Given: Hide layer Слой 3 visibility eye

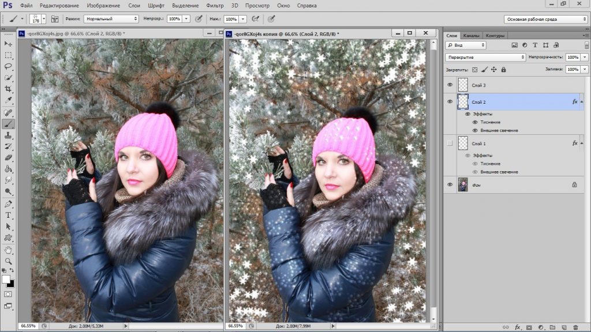Looking at the screenshot, I should 450,85.
